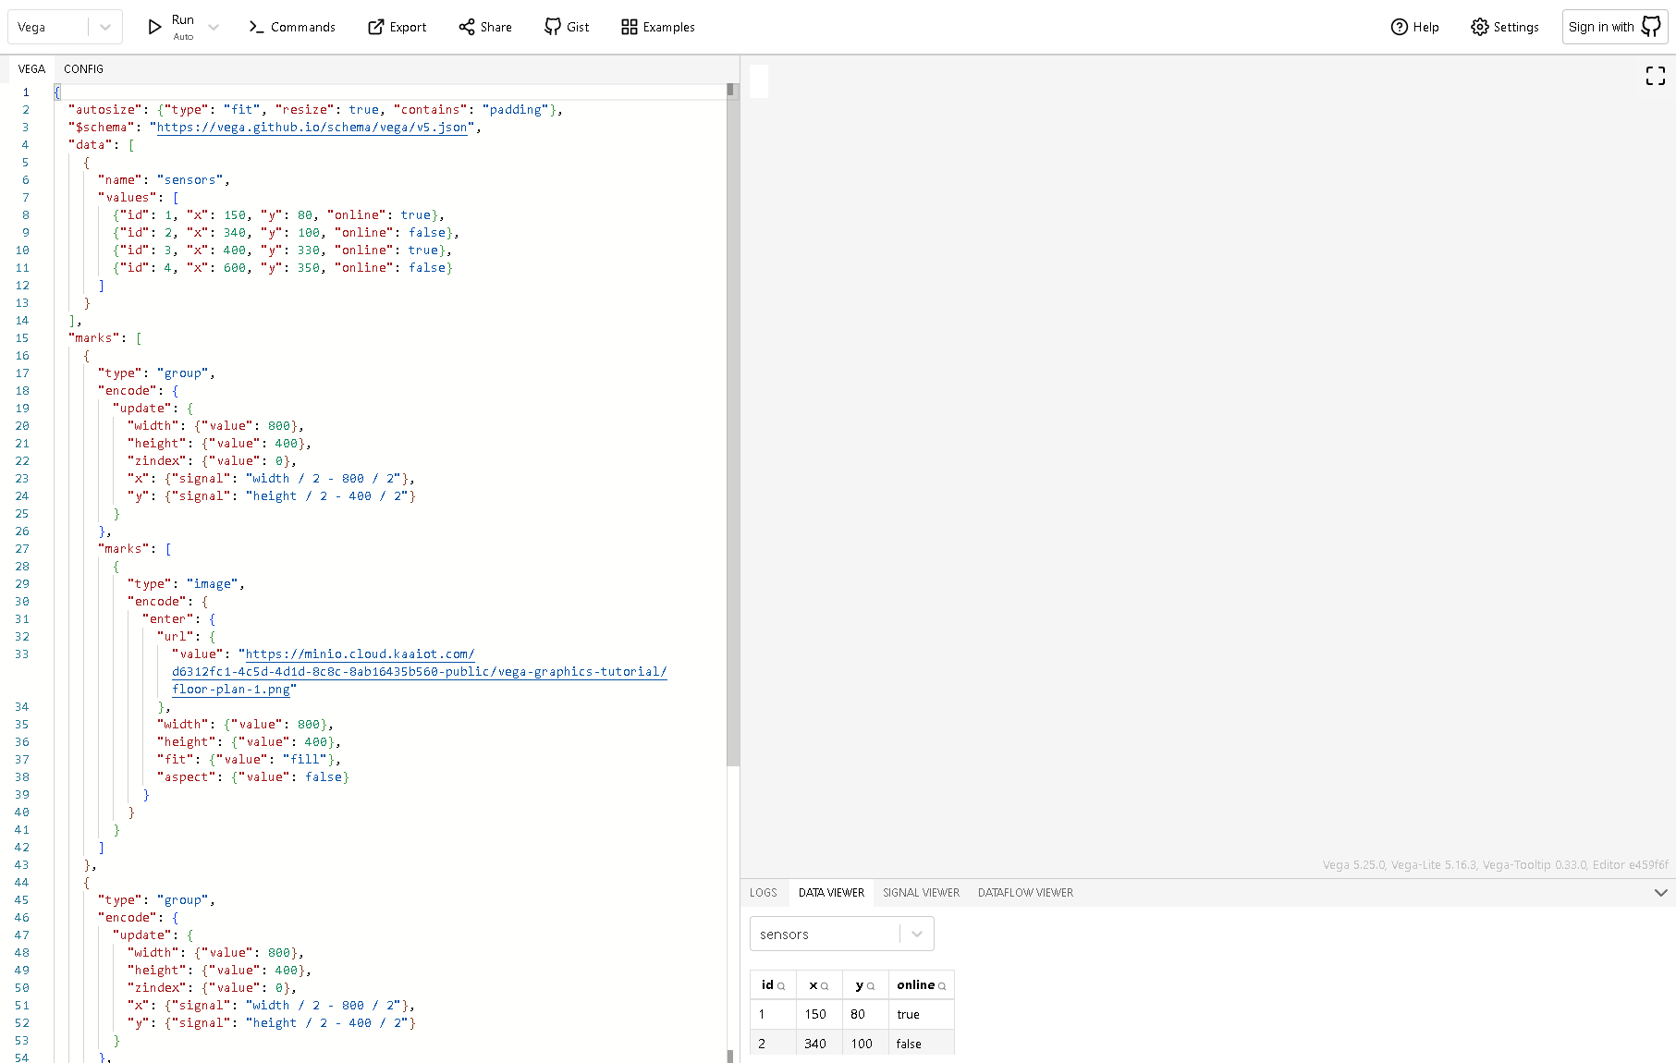Image resolution: width=1676 pixels, height=1063 pixels.
Task: Open the Examples gallery
Action: pos(658,27)
